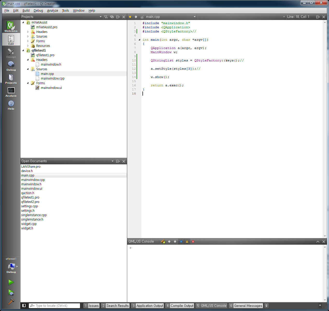
Task: Show the Compile Output pane
Action: pos(180,306)
